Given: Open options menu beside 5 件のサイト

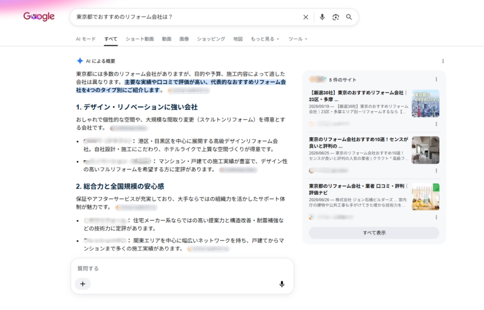Looking at the screenshot, I should (x=436, y=79).
